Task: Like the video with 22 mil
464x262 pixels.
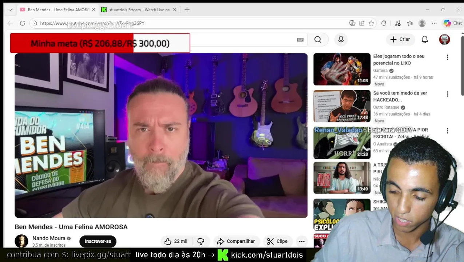Action: tap(176, 241)
